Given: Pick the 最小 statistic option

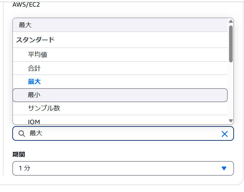Looking at the screenshot, I should point(34,95).
